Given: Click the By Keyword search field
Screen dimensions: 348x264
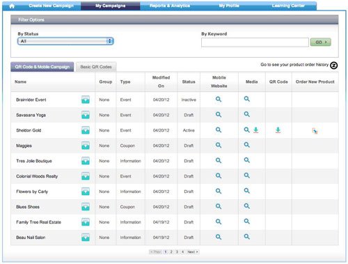Looking at the screenshot, I should pos(255,42).
